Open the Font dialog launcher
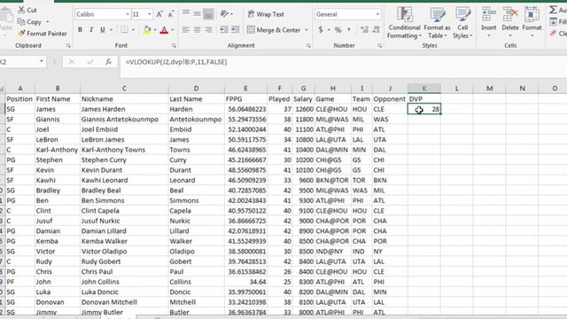 tap(174, 46)
